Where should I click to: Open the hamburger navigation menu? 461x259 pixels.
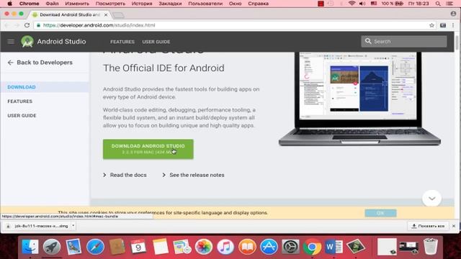(11, 42)
